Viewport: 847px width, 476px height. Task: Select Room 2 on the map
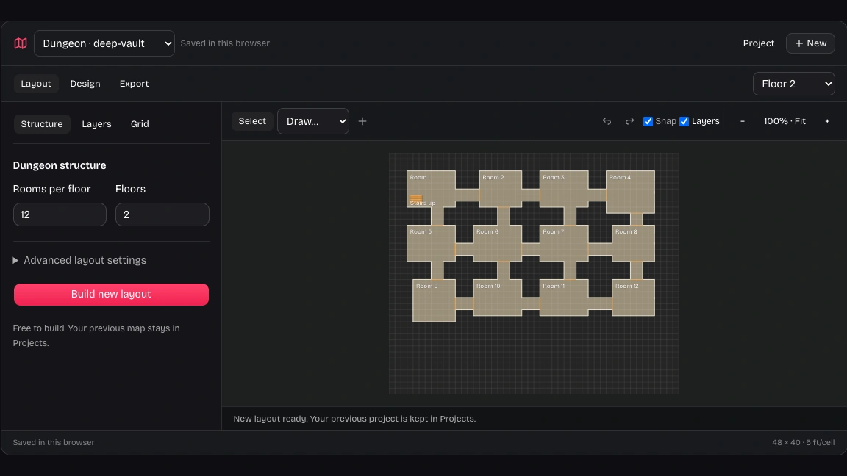click(501, 189)
